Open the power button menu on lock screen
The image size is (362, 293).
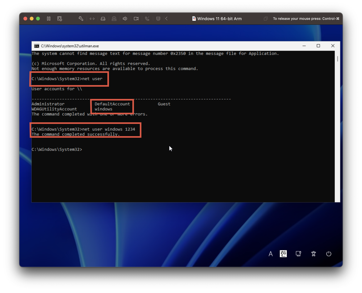(x=329, y=254)
